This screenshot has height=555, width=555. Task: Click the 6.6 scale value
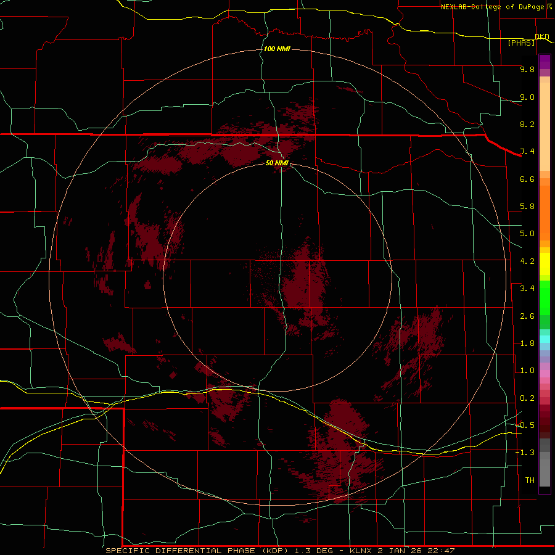[527, 179]
